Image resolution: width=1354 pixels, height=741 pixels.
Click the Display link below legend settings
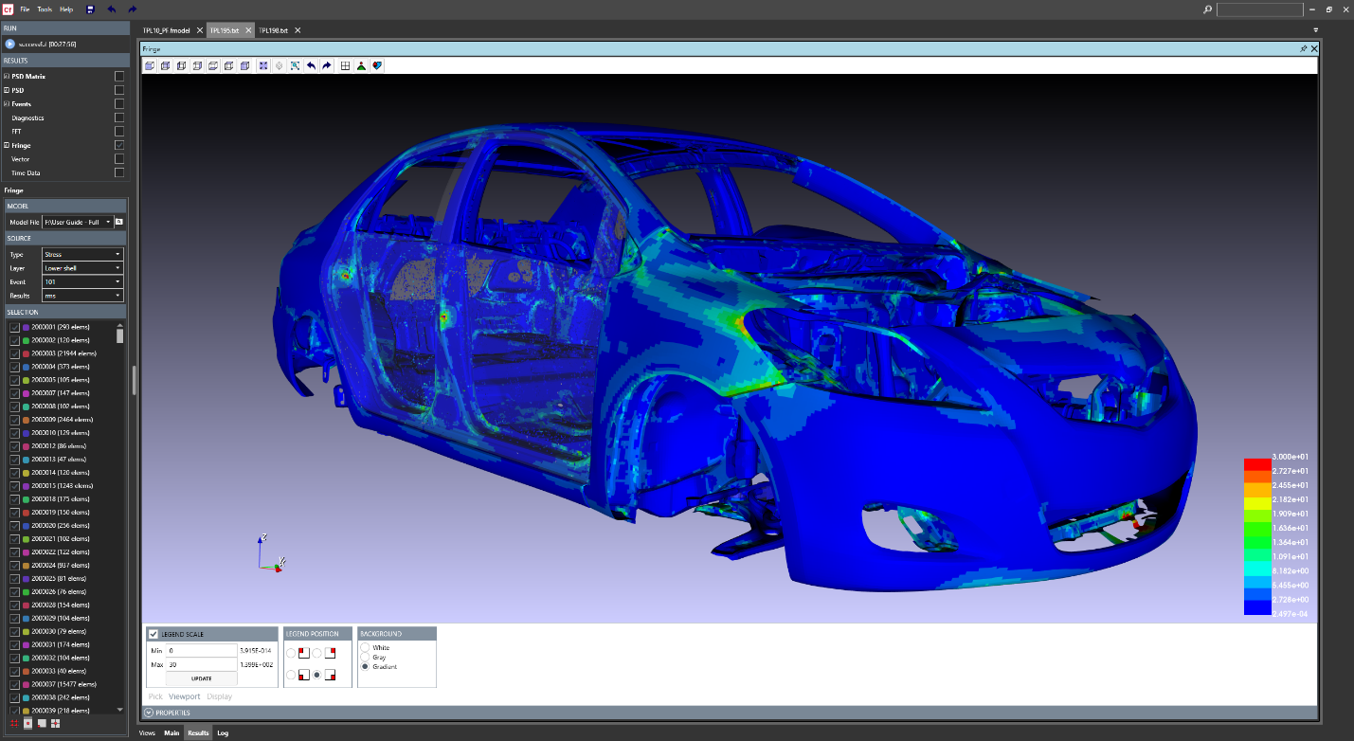click(x=219, y=696)
